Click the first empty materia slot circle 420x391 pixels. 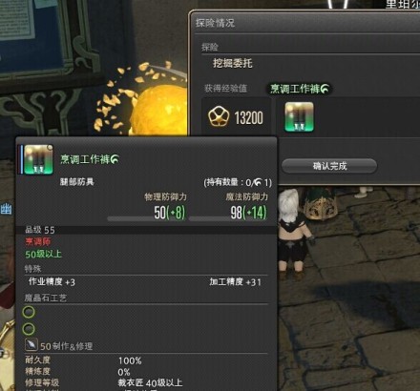coord(29,312)
